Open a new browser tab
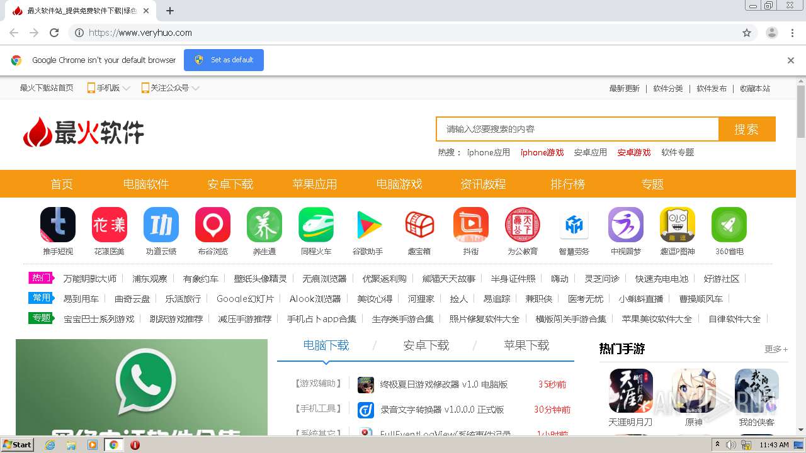 coord(170,11)
